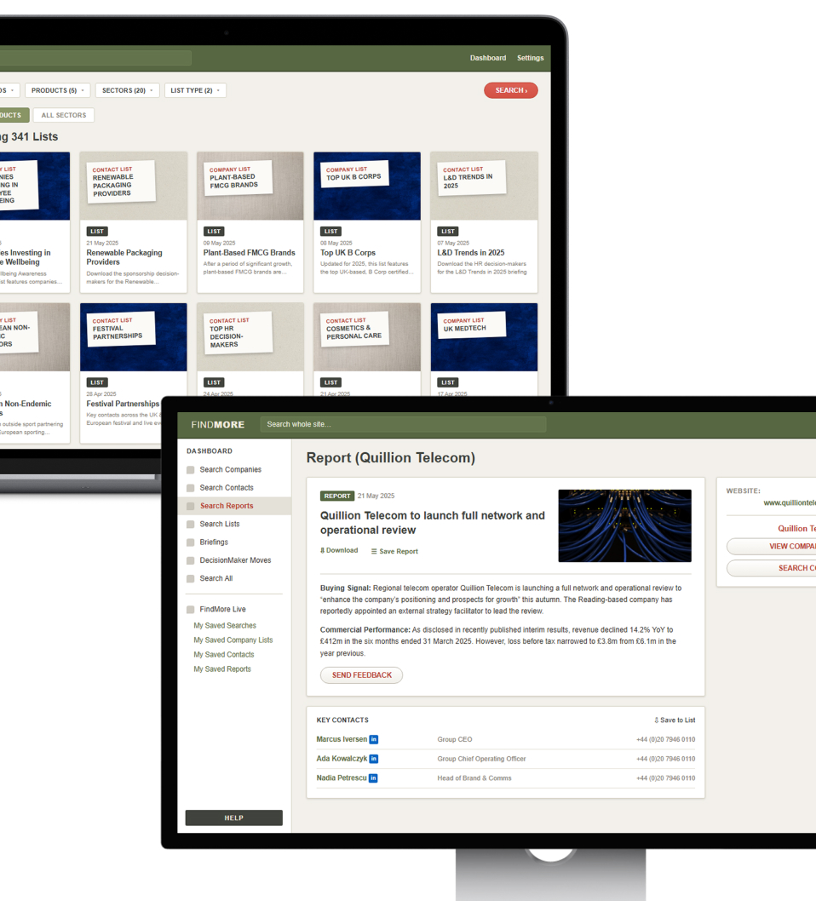816x901 pixels.
Task: Open Products (5) filter dropdown in lists window
Action: [x=57, y=90]
